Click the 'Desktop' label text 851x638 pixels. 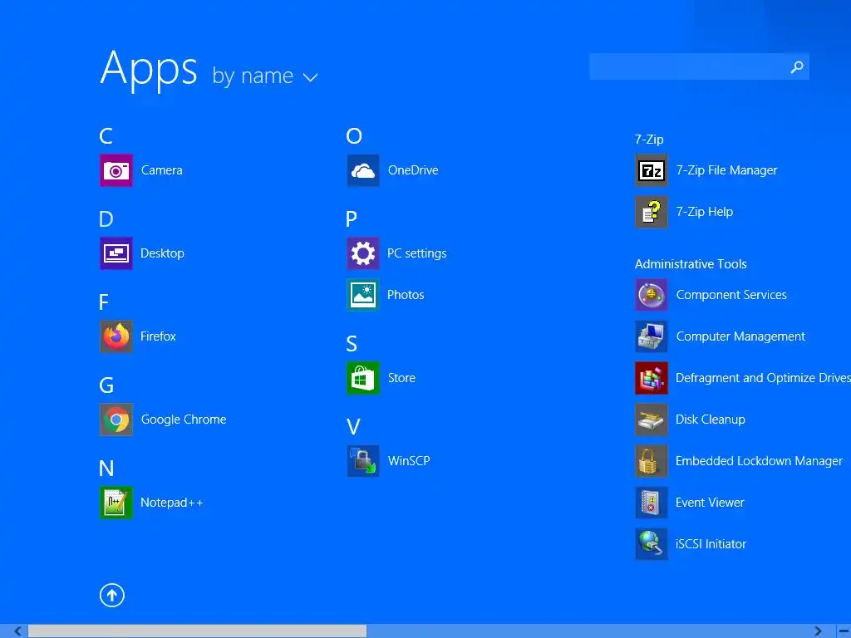point(162,253)
